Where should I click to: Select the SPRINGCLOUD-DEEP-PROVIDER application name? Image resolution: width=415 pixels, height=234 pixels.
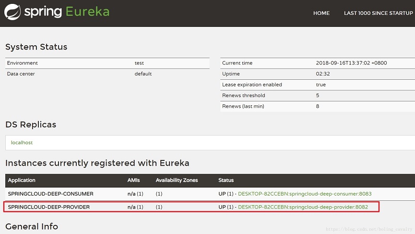[48, 207]
